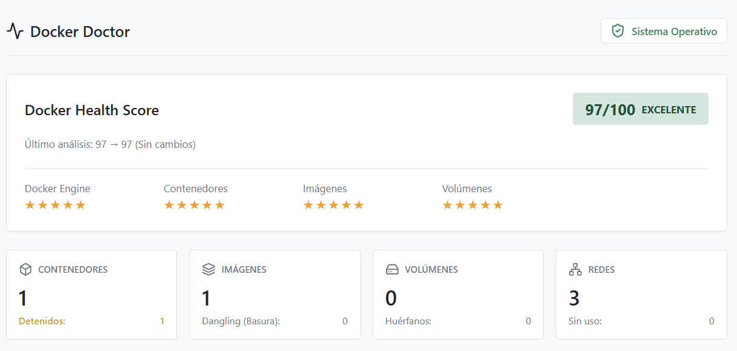Click the large count 0 in Volúmenes card

tap(392, 298)
